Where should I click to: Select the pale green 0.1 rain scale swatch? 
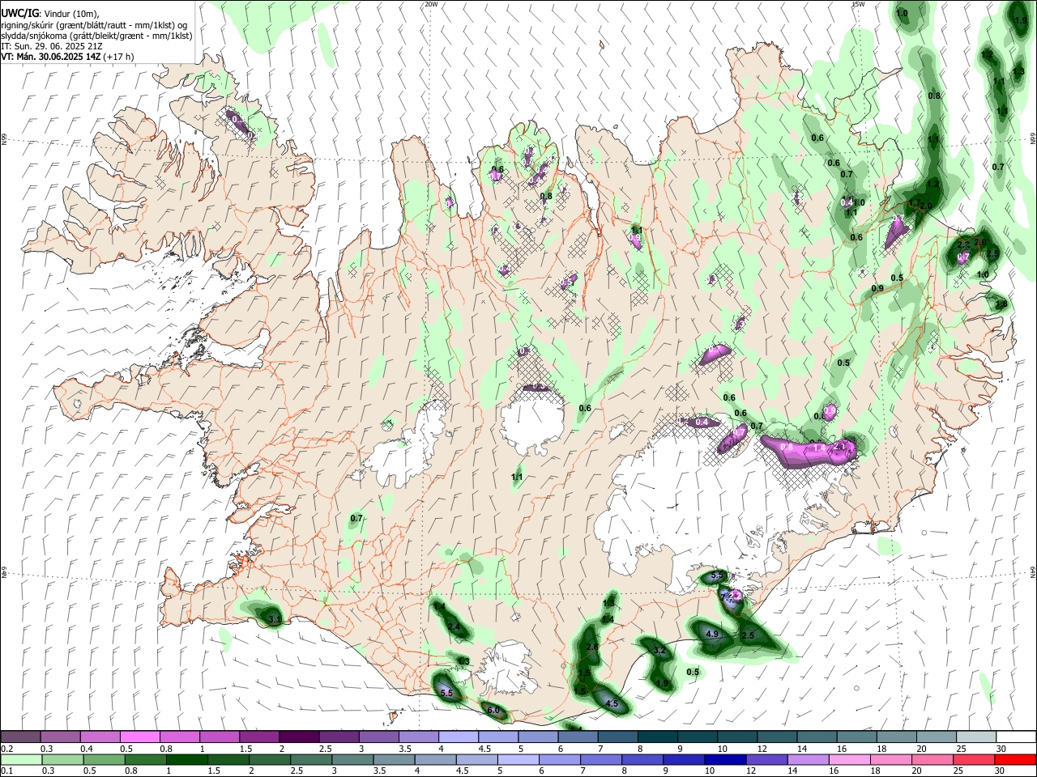(x=20, y=760)
